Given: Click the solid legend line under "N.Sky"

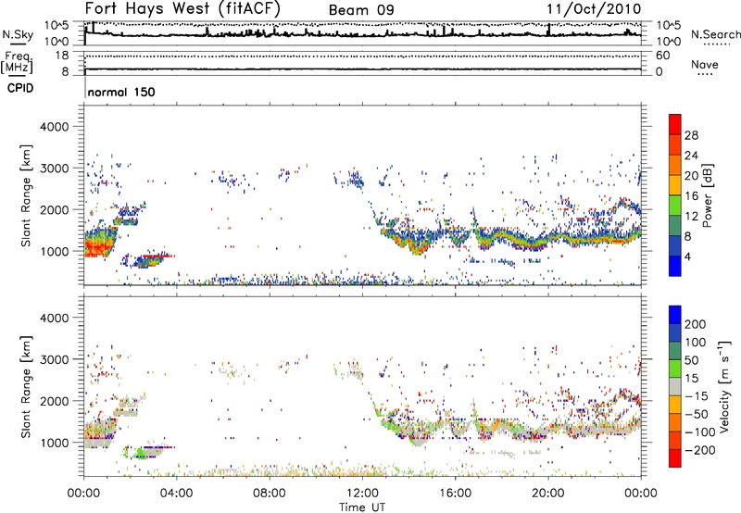Looking at the screenshot, I should [x=18, y=44].
